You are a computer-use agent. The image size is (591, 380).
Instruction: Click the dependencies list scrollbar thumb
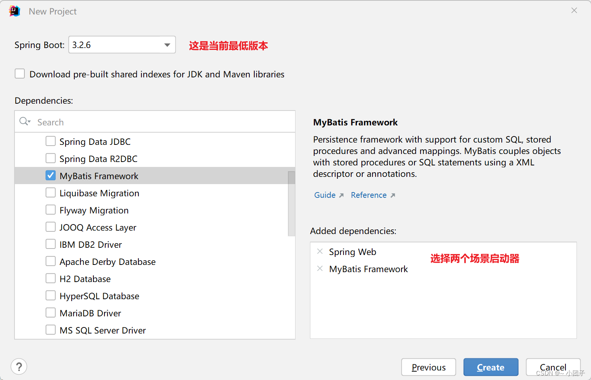[292, 204]
